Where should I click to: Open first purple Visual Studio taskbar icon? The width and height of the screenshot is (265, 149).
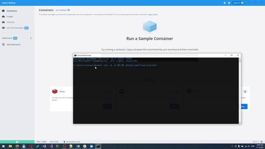tap(44, 146)
